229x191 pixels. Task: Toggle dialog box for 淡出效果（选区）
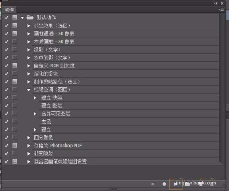point(15,26)
